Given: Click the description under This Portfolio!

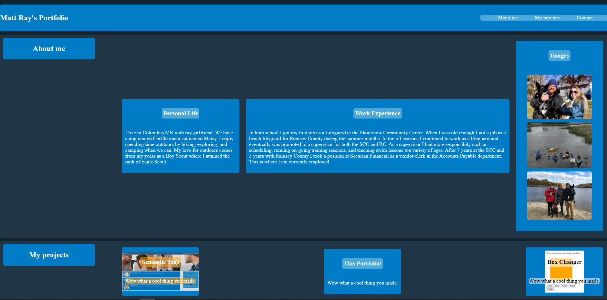Looking at the screenshot, I should [x=362, y=283].
